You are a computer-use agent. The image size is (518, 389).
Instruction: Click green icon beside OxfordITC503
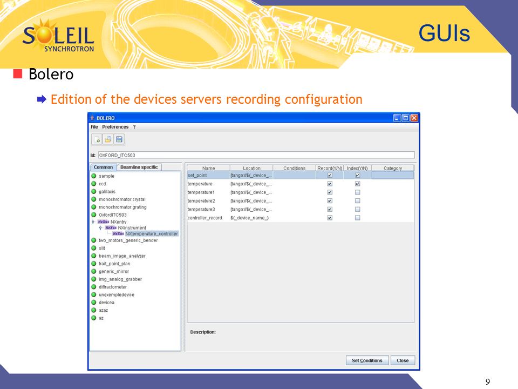(x=94, y=214)
